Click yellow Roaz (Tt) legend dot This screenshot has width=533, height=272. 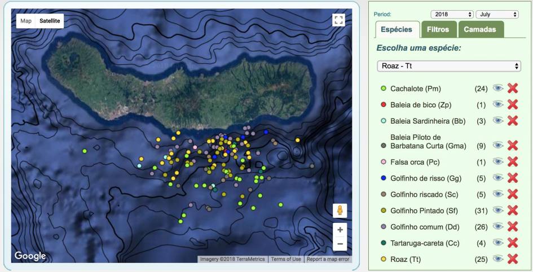pyautogui.click(x=384, y=259)
